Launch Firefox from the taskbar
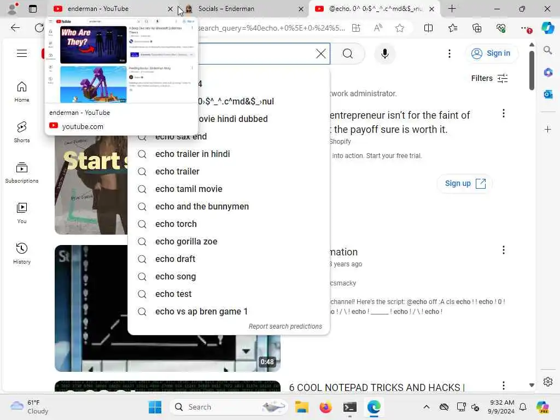560x420 pixels. tap(326, 407)
